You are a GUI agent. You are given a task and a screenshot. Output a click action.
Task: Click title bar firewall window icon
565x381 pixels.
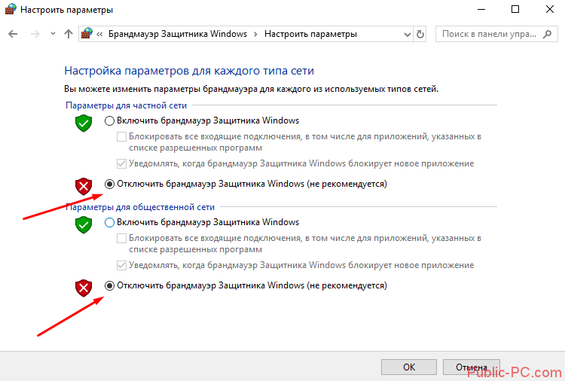point(11,9)
